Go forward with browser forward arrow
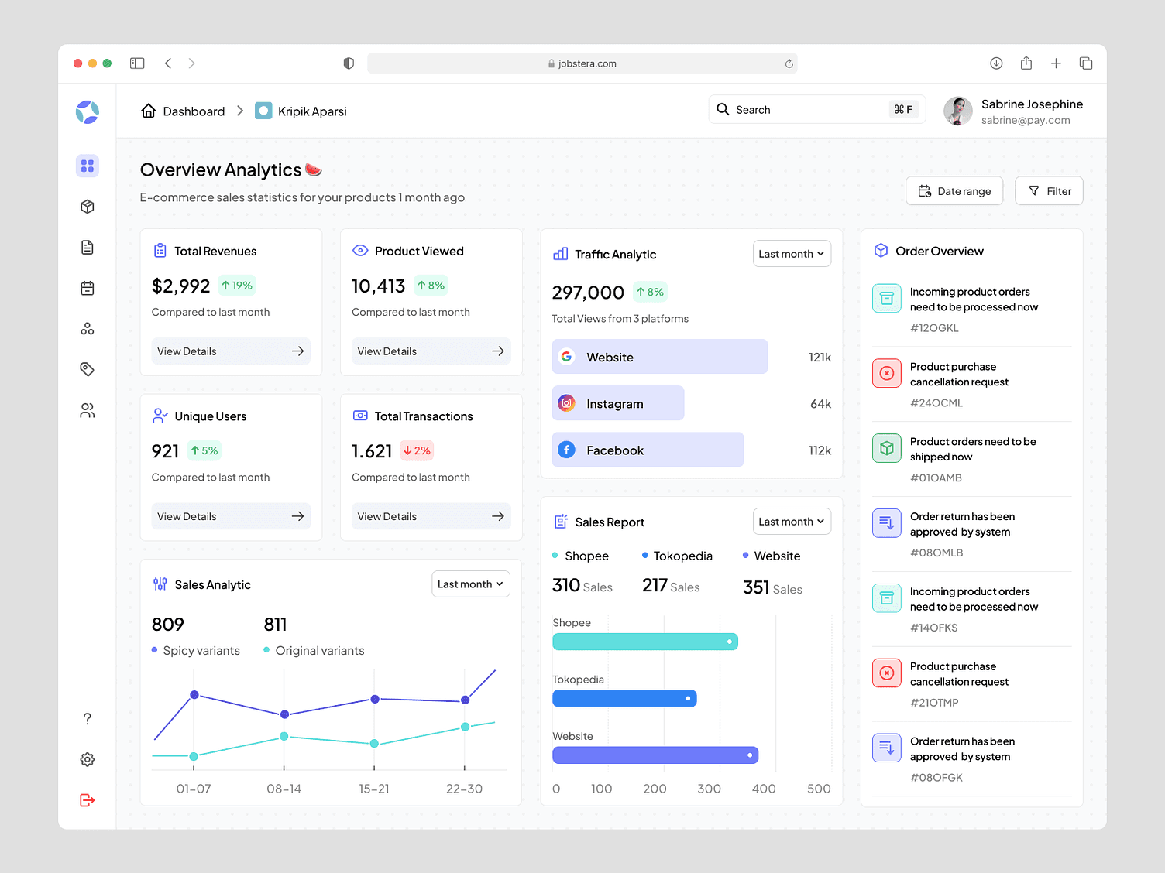1165x873 pixels. (x=191, y=63)
